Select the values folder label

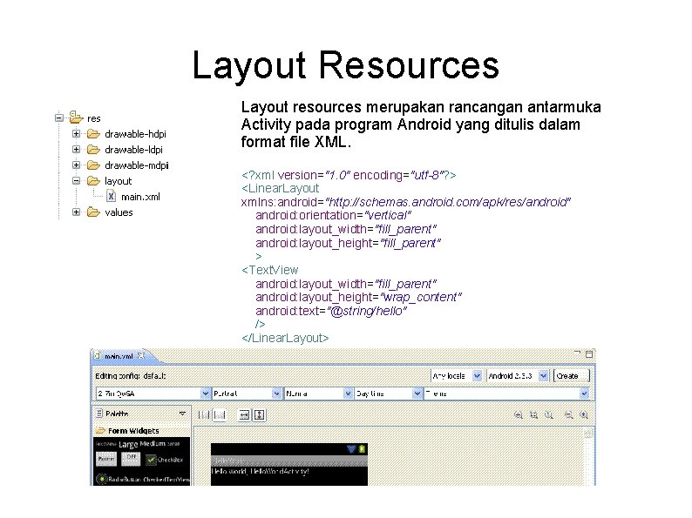(119, 212)
